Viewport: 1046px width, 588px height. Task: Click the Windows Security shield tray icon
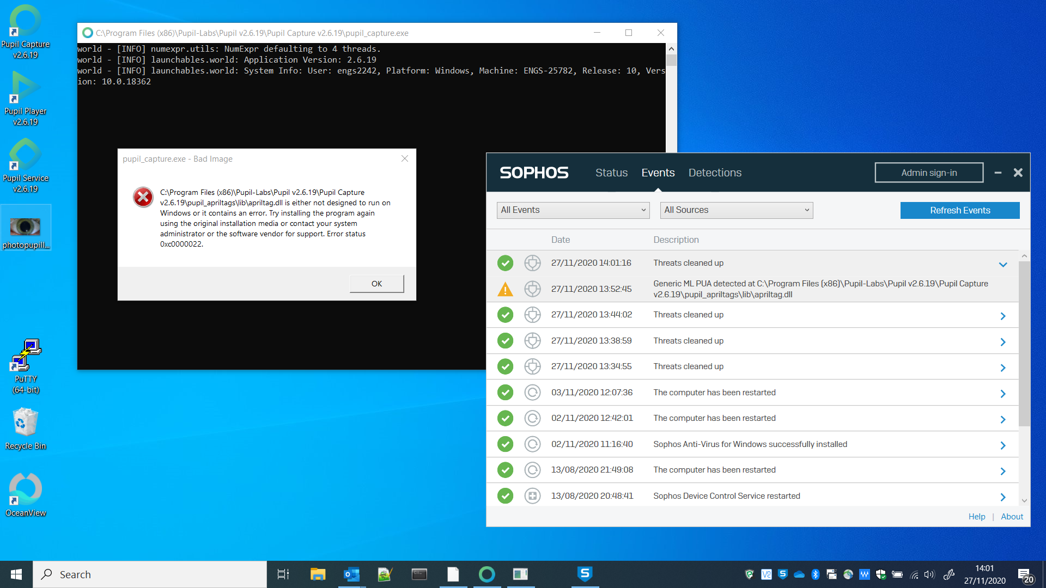click(880, 574)
